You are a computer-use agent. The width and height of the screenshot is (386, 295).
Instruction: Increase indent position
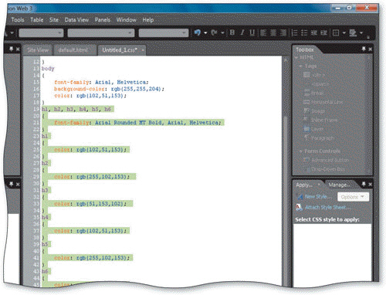pos(323,32)
